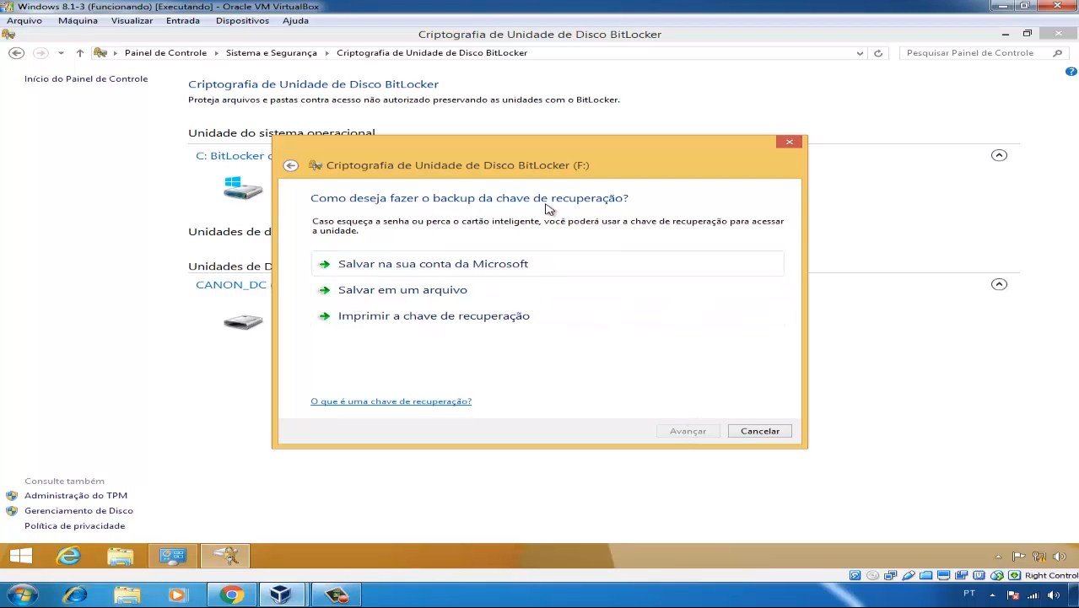The image size is (1079, 608).
Task: Open the Visualizar menu
Action: pos(132,20)
